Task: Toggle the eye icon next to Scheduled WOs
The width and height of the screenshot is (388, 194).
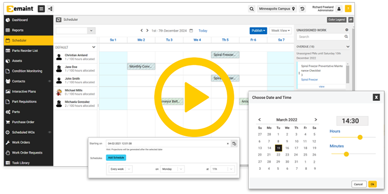Action: pos(49,132)
